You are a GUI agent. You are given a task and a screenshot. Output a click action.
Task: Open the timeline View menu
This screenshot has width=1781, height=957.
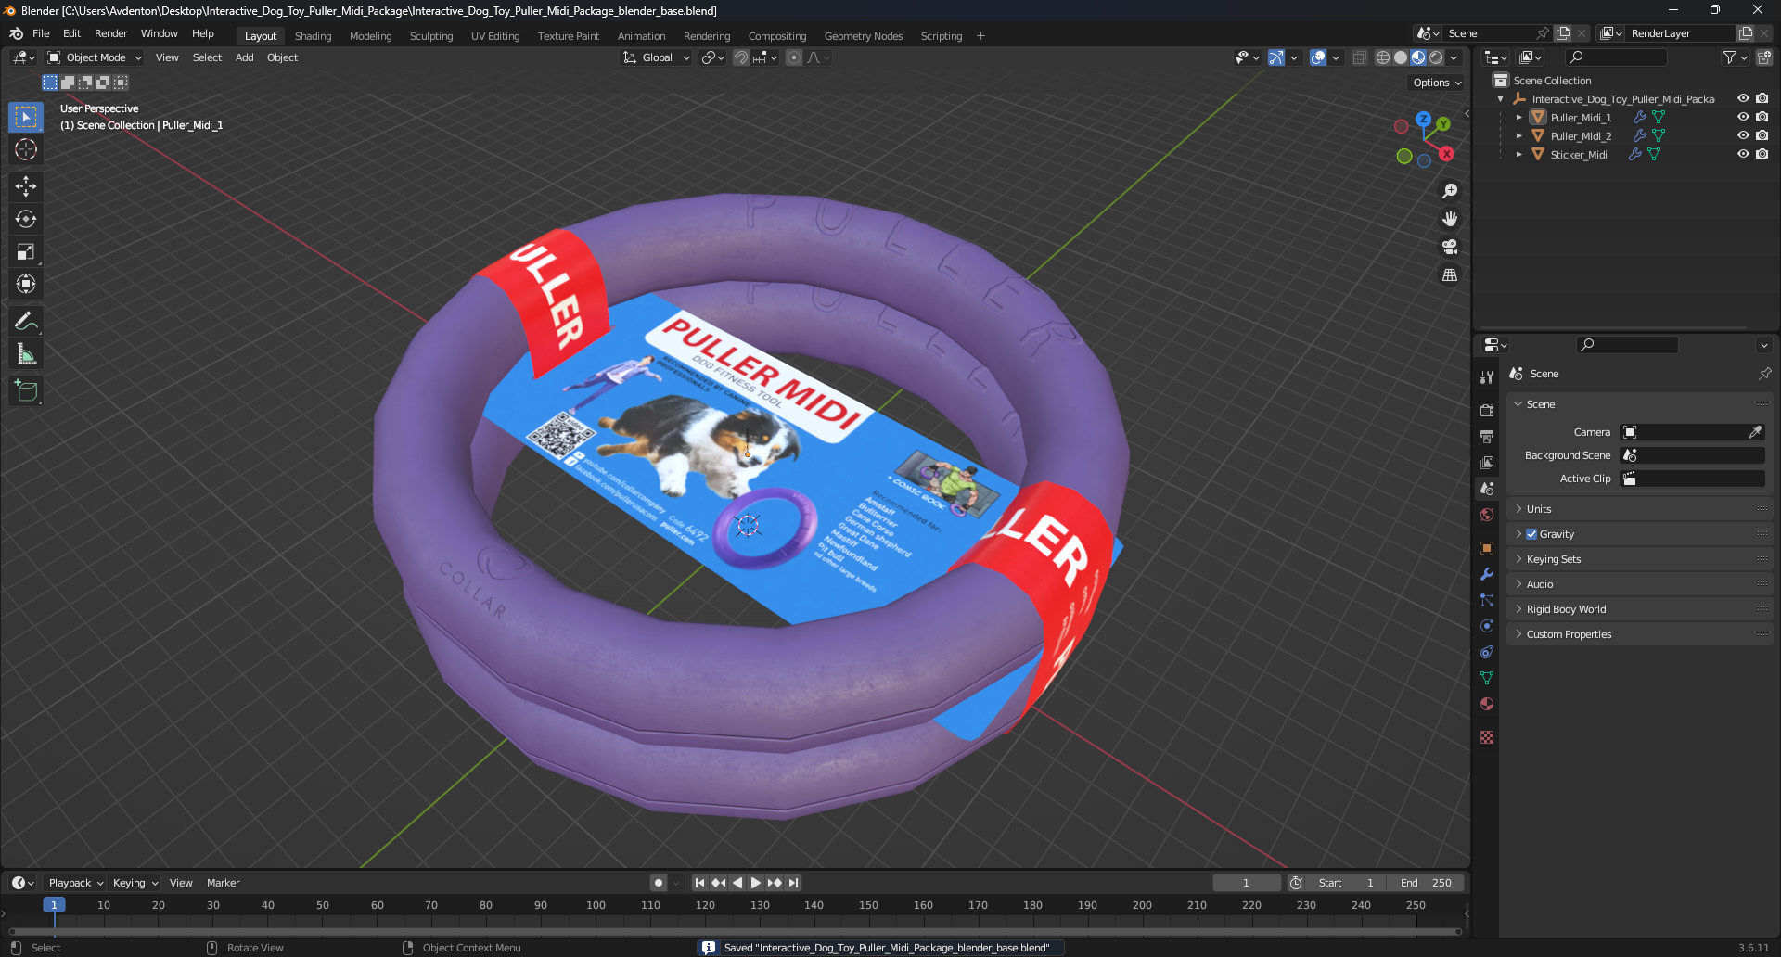tap(181, 883)
